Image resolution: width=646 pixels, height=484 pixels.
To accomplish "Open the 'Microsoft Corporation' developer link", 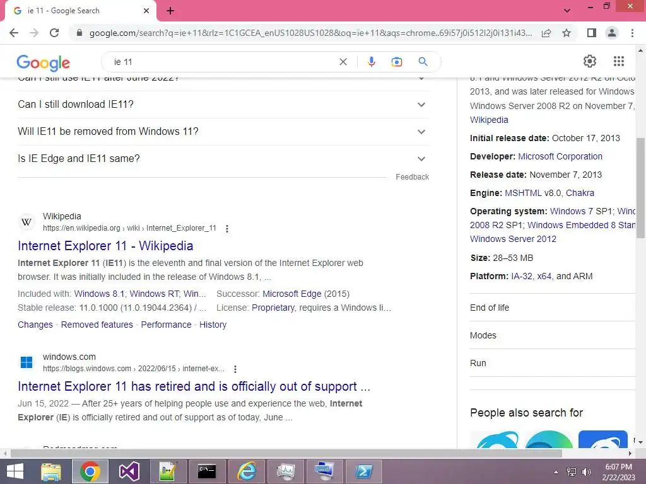I will 560,156.
